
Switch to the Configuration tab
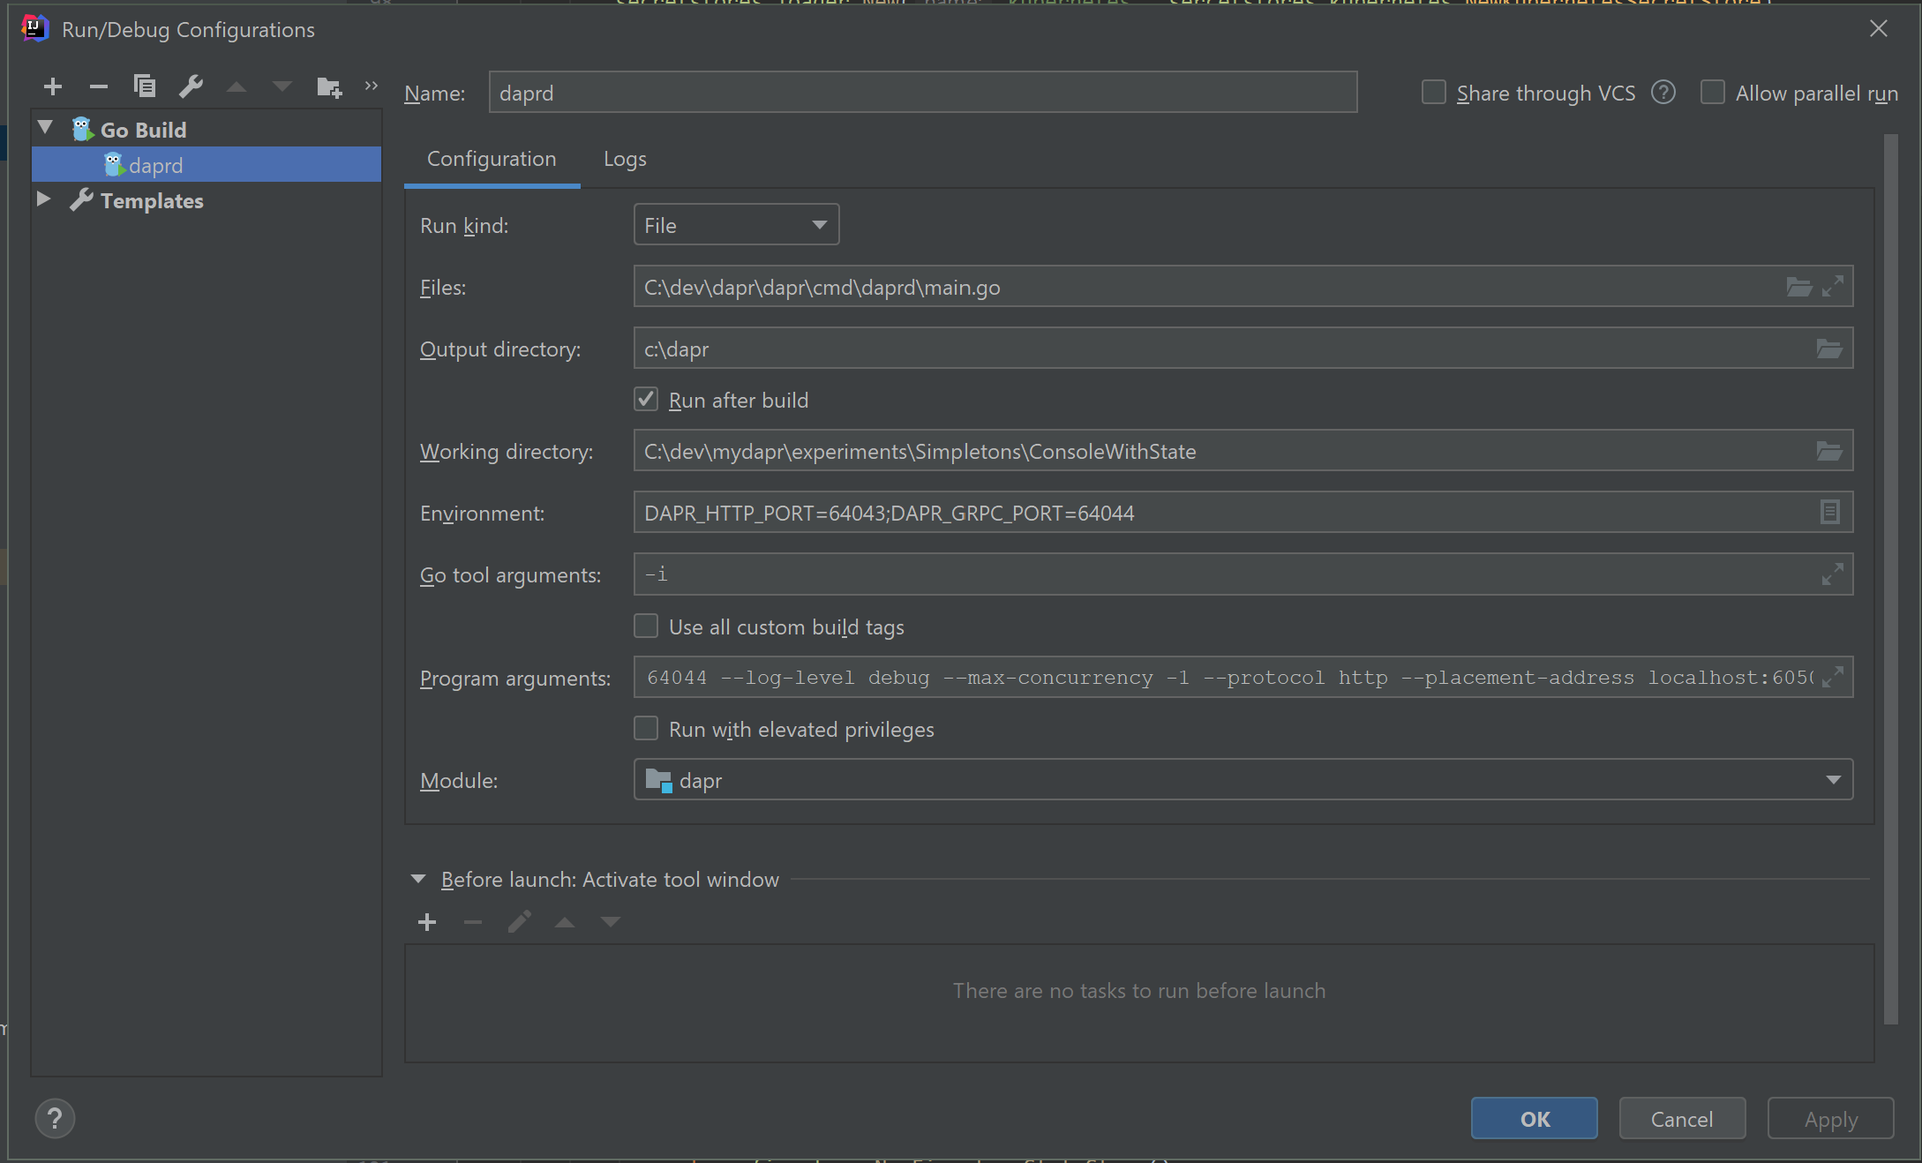click(492, 159)
